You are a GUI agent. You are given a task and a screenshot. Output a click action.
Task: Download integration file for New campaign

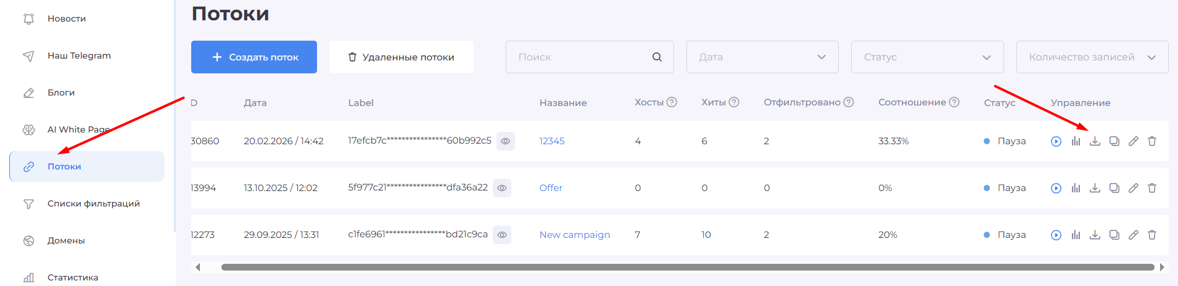(x=1095, y=235)
